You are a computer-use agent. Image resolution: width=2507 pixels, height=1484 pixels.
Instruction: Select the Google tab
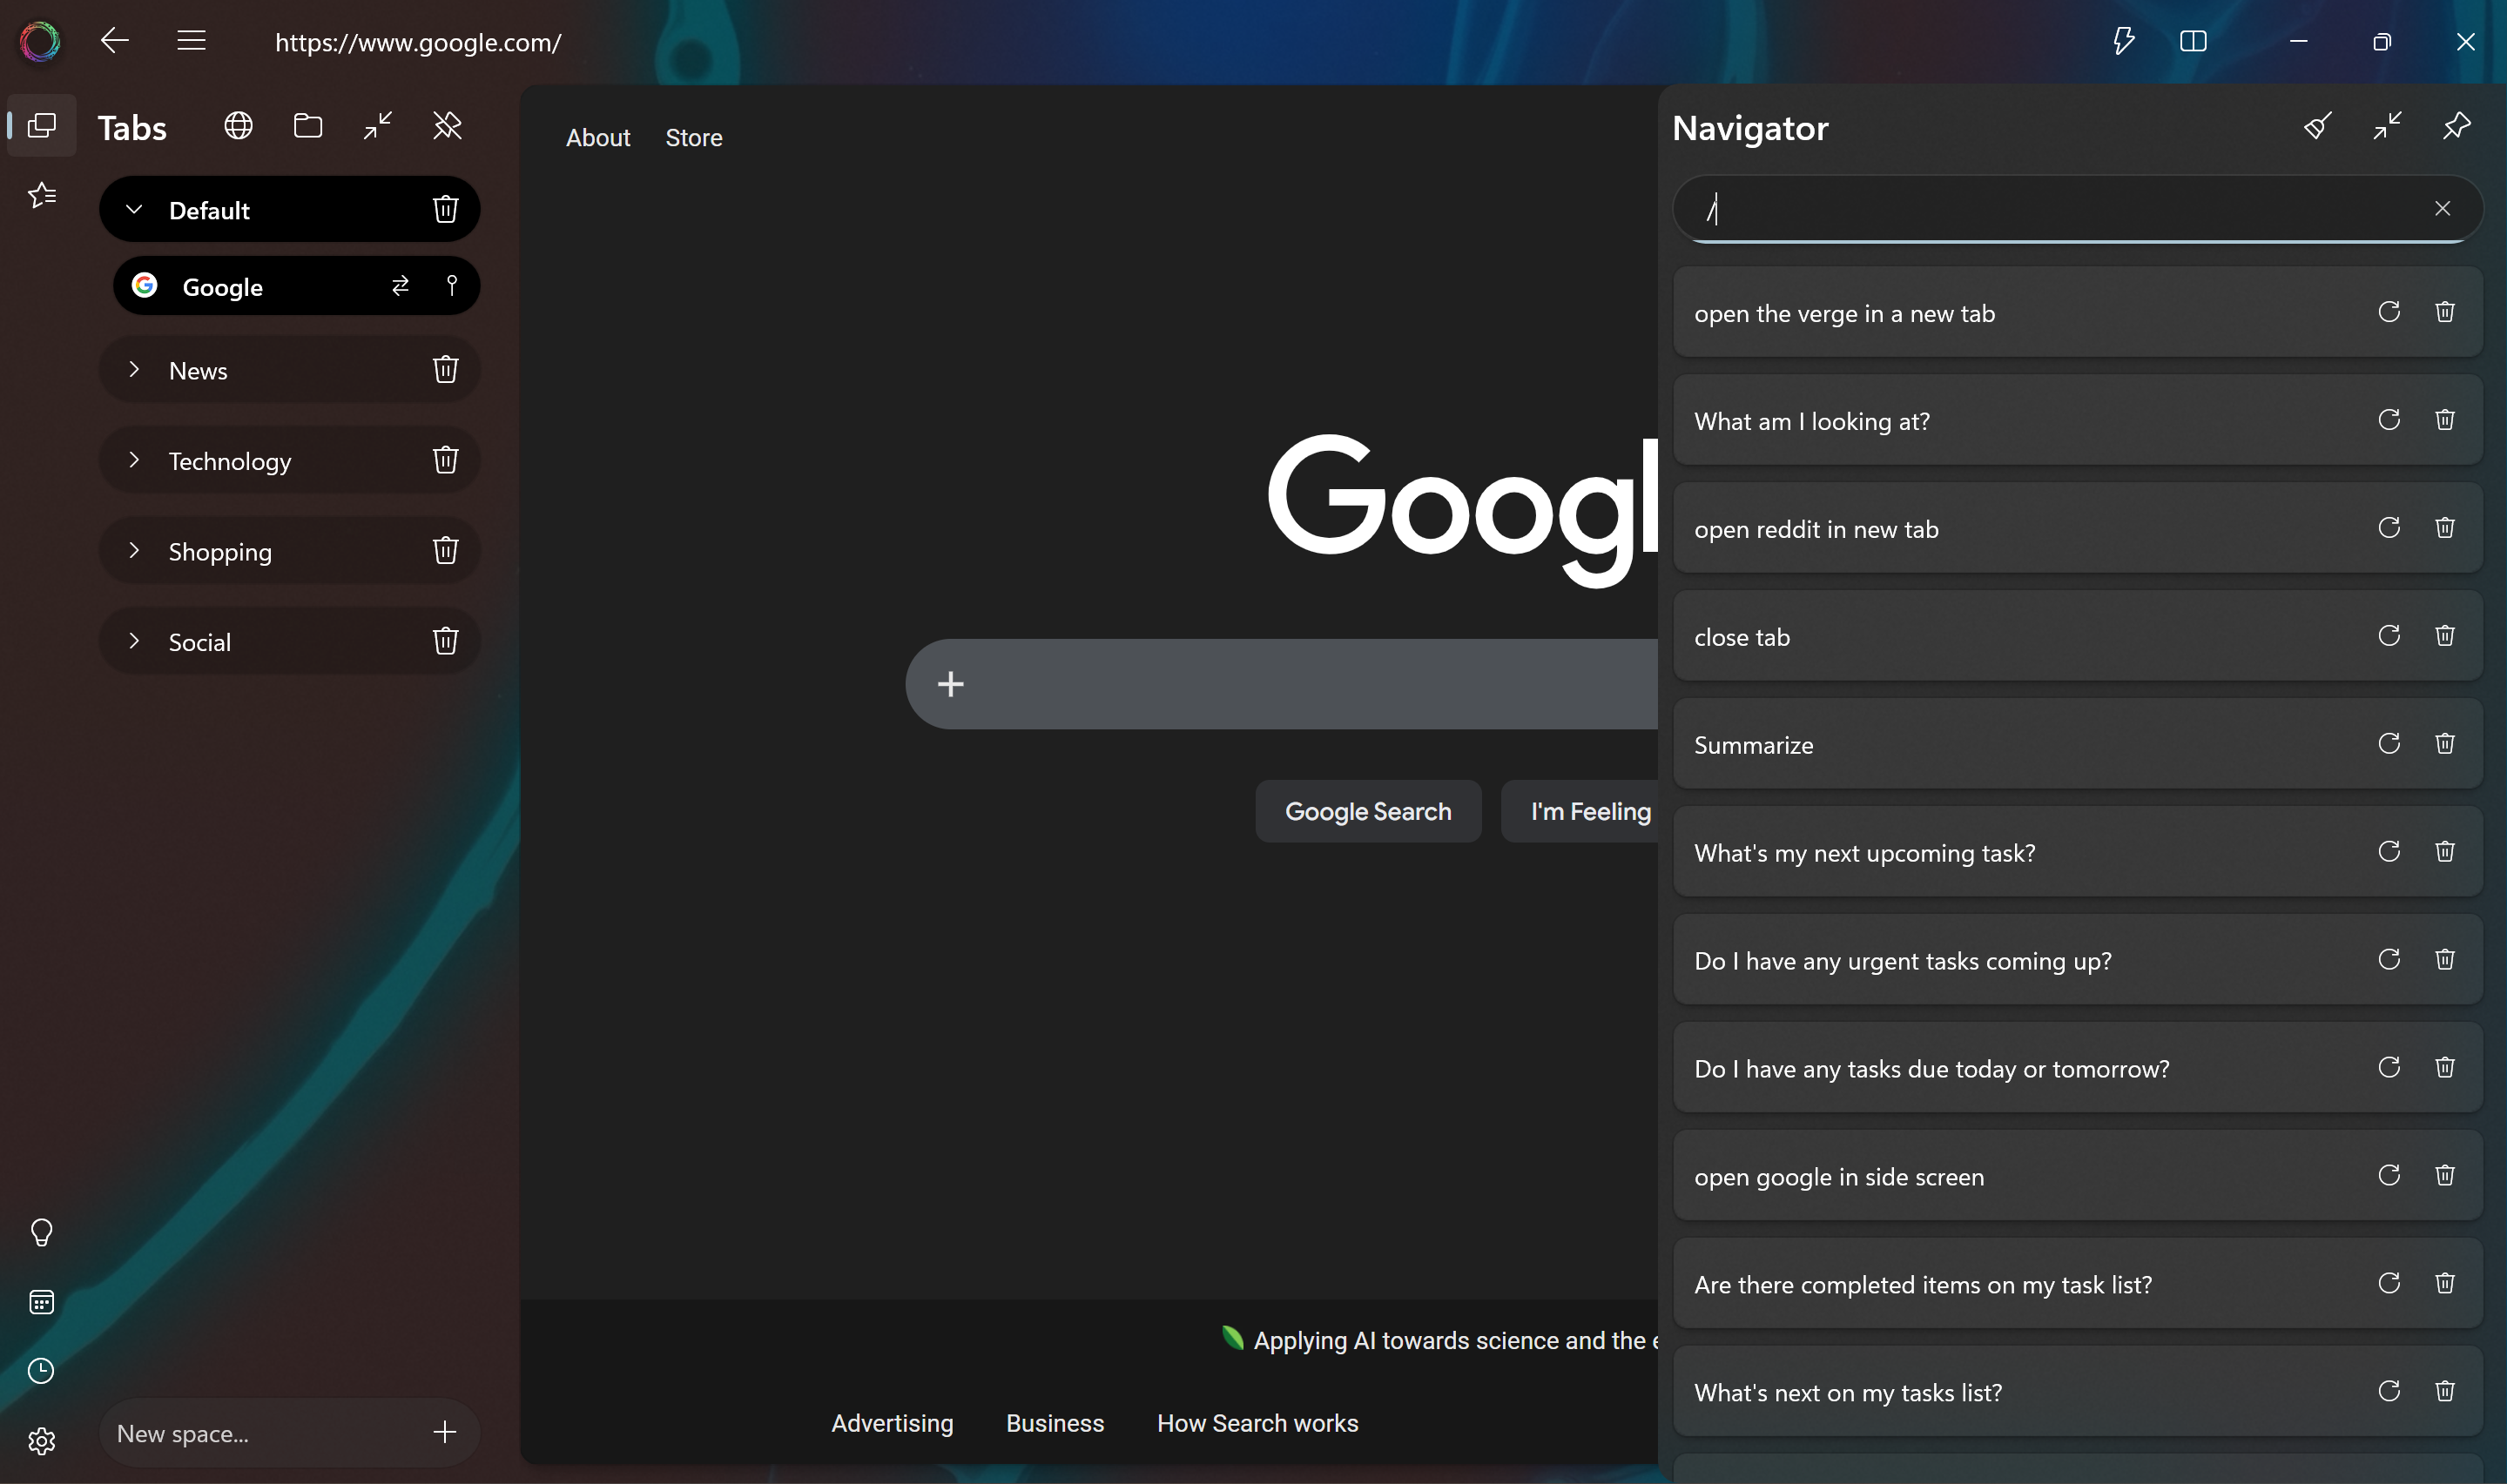tap(297, 286)
